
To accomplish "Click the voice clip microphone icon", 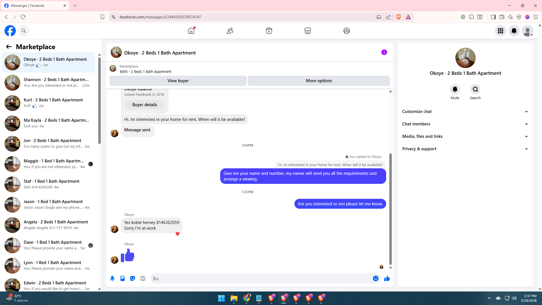I will point(112,278).
